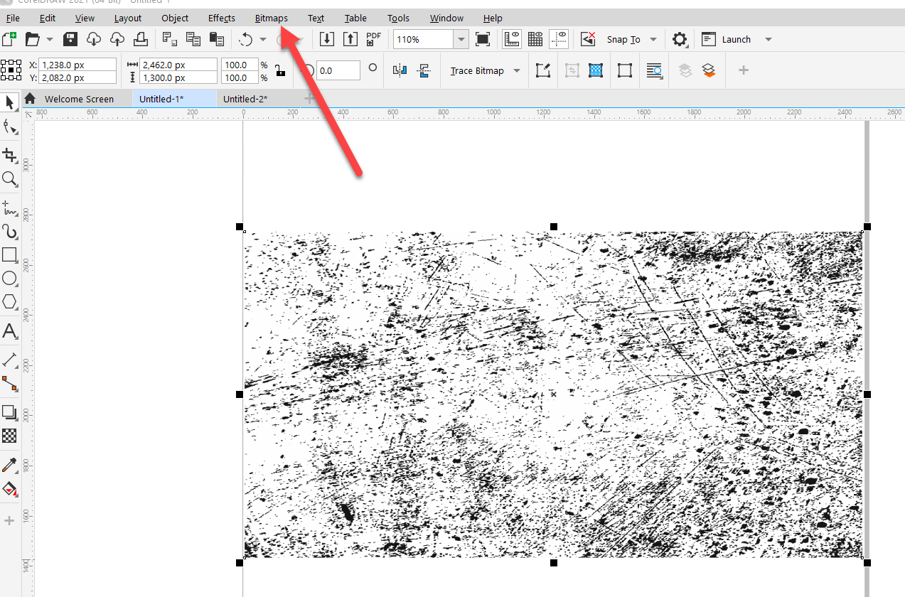Expand the open file dropdown arrow
The image size is (905, 597).
50,40
